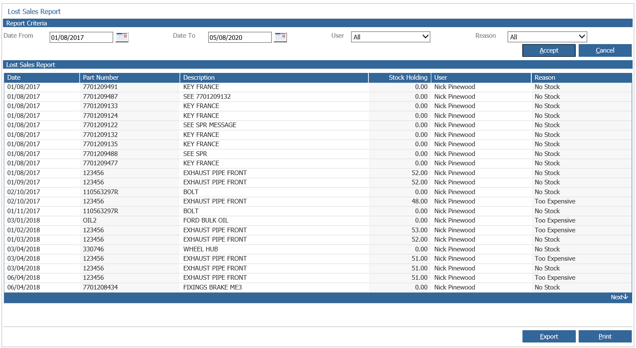Click description FORD BULK OIL
The height and width of the screenshot is (348, 636).
pos(206,220)
